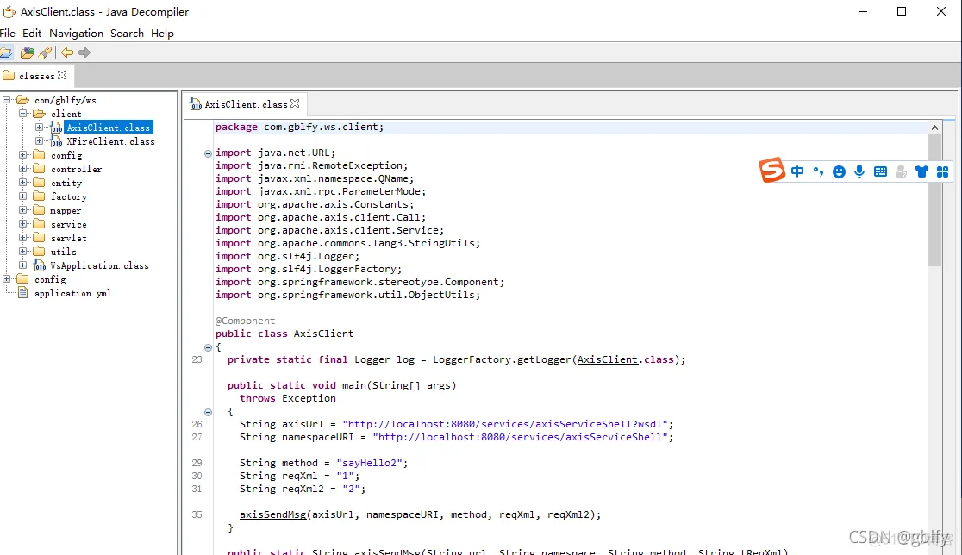Expand the controller folder node
The width and height of the screenshot is (962, 555).
23,169
